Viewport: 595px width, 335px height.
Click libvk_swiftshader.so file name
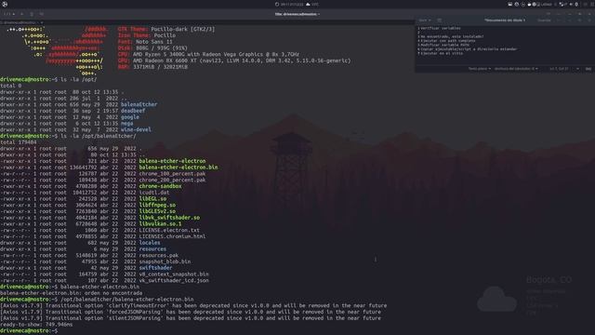coord(169,217)
